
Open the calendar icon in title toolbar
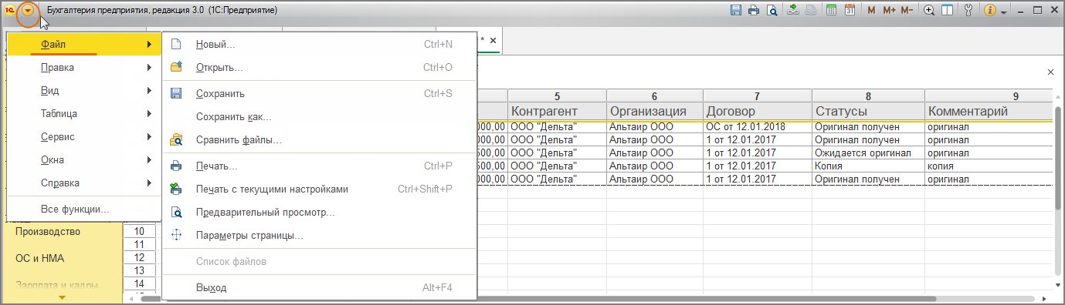tap(850, 11)
